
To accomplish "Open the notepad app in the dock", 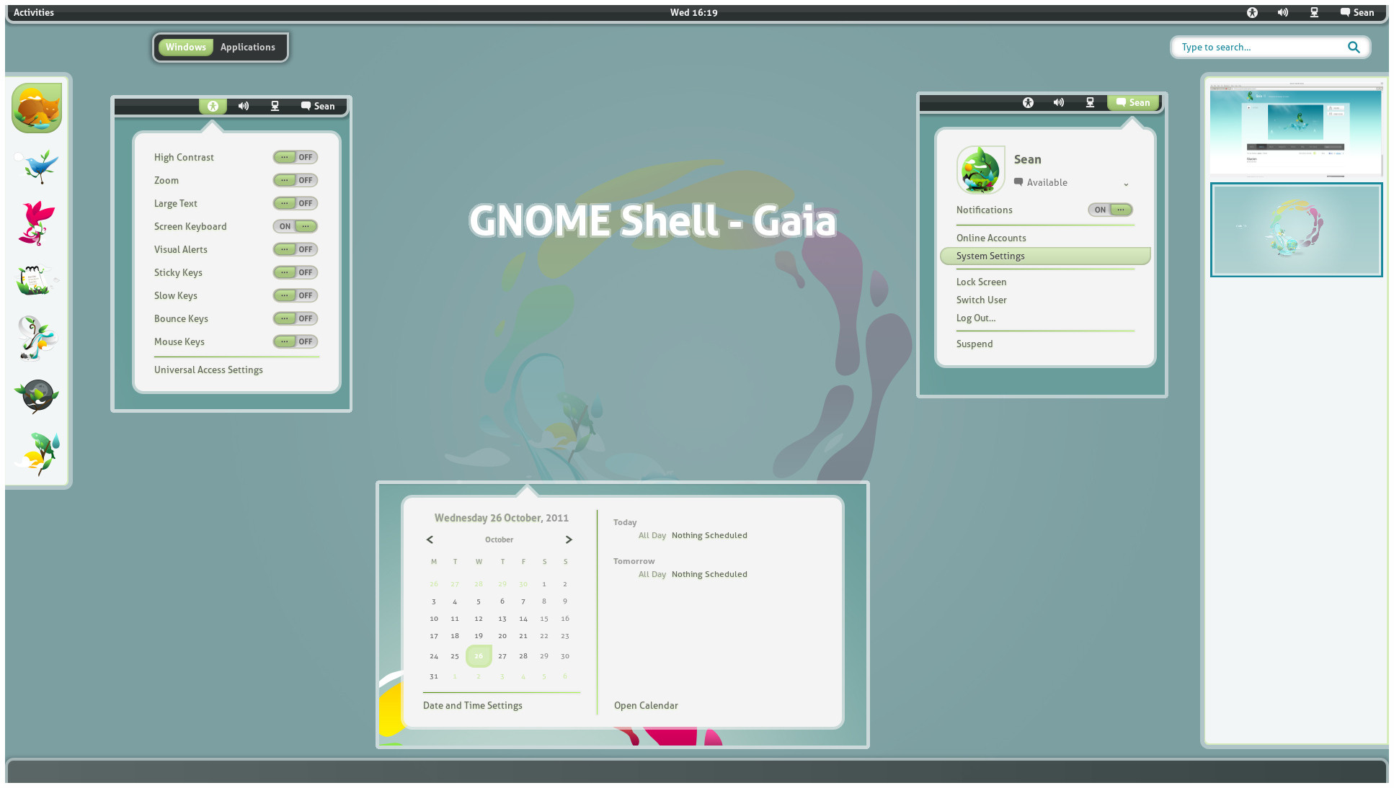I will pos(37,280).
